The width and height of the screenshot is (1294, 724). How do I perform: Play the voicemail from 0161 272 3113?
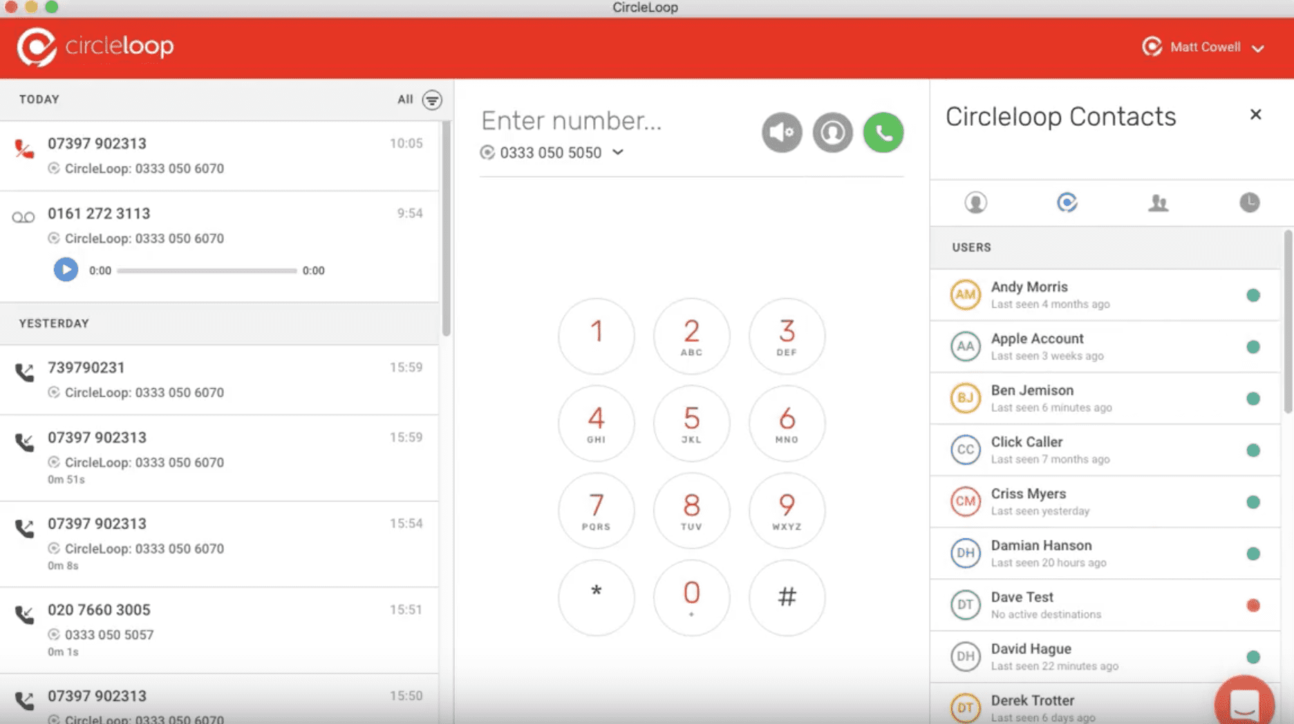tap(66, 269)
